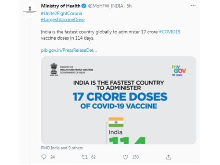
Task: Retweet using the retweet arrows icon
Action: click(x=85, y=157)
